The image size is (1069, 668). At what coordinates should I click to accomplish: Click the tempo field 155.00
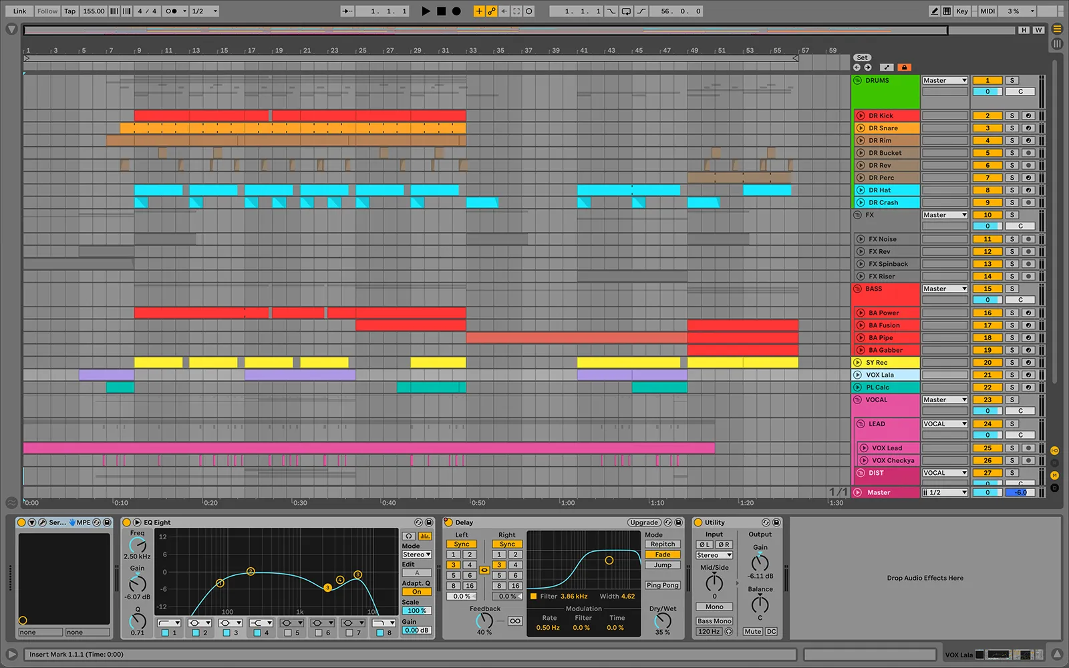94,11
